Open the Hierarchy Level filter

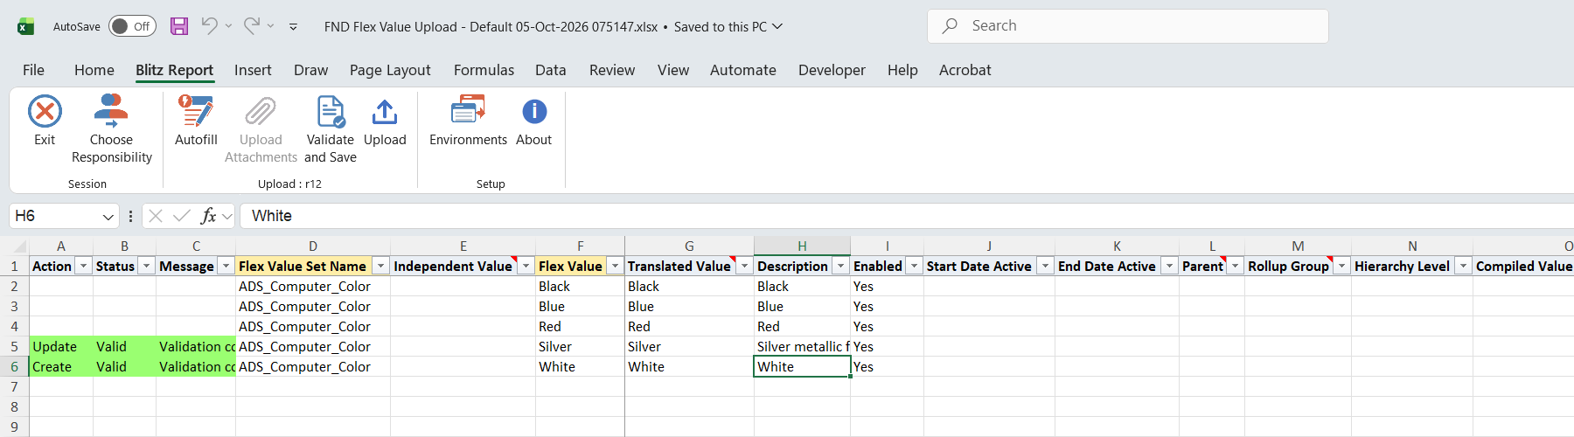coord(1463,266)
